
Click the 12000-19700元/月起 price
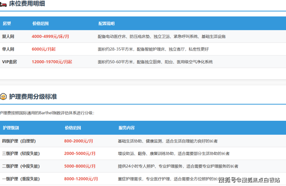tap(52, 62)
